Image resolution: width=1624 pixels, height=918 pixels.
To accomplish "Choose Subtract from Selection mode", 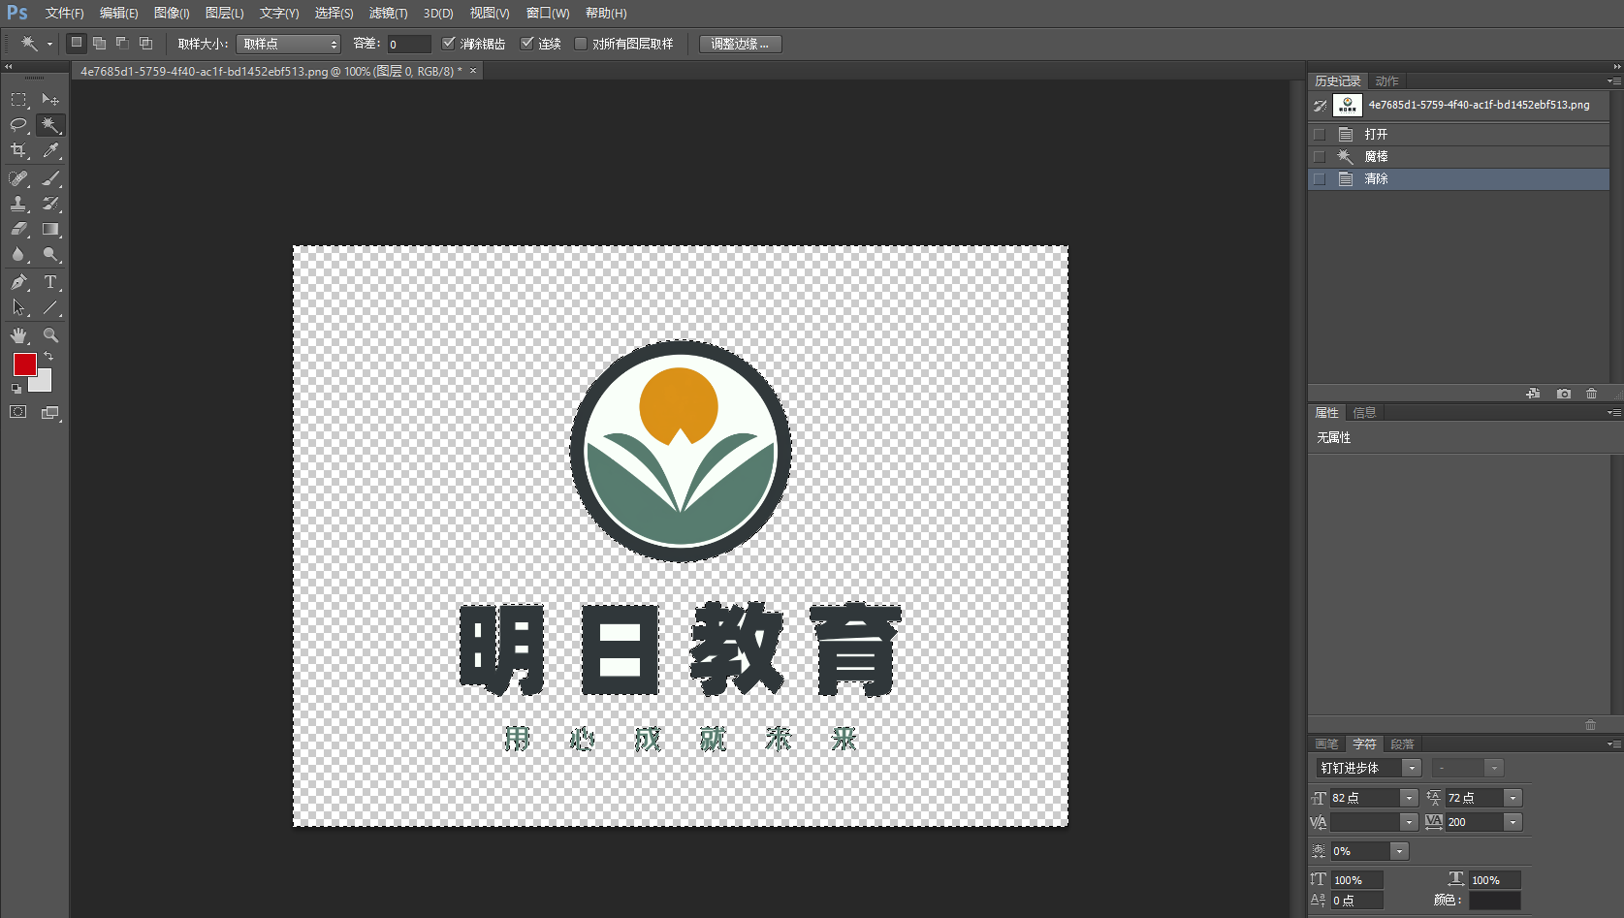I will tap(122, 43).
